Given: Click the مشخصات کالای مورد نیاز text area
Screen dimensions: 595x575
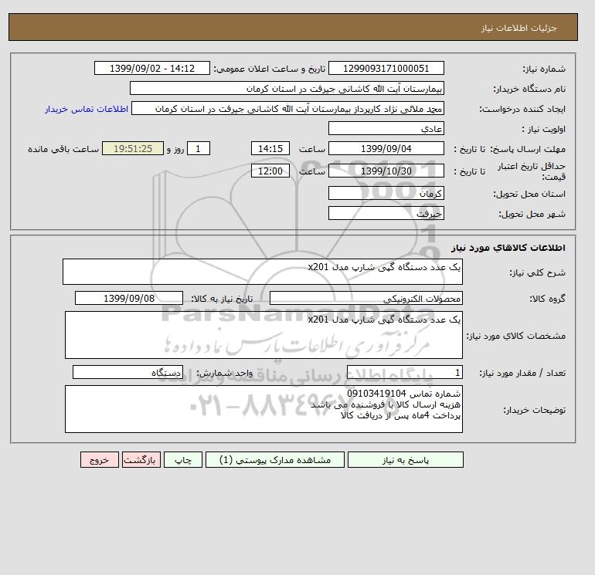Looking at the screenshot, I should [263, 335].
